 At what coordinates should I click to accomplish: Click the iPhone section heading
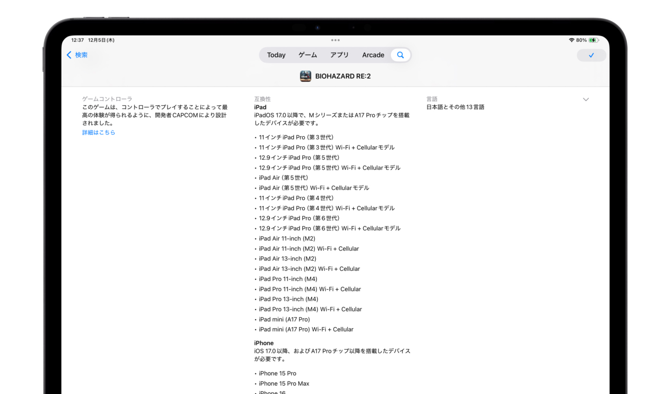tap(264, 343)
